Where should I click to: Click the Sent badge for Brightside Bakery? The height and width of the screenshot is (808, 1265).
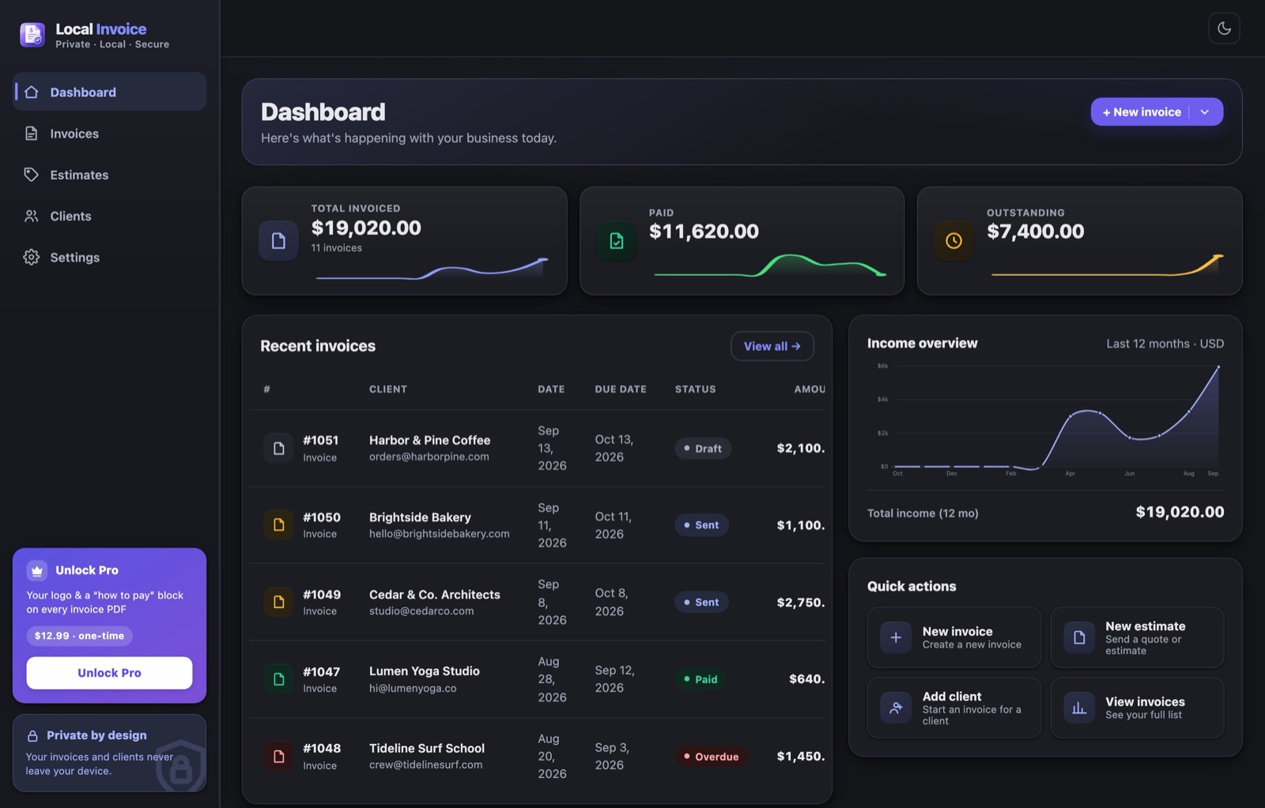coord(701,525)
